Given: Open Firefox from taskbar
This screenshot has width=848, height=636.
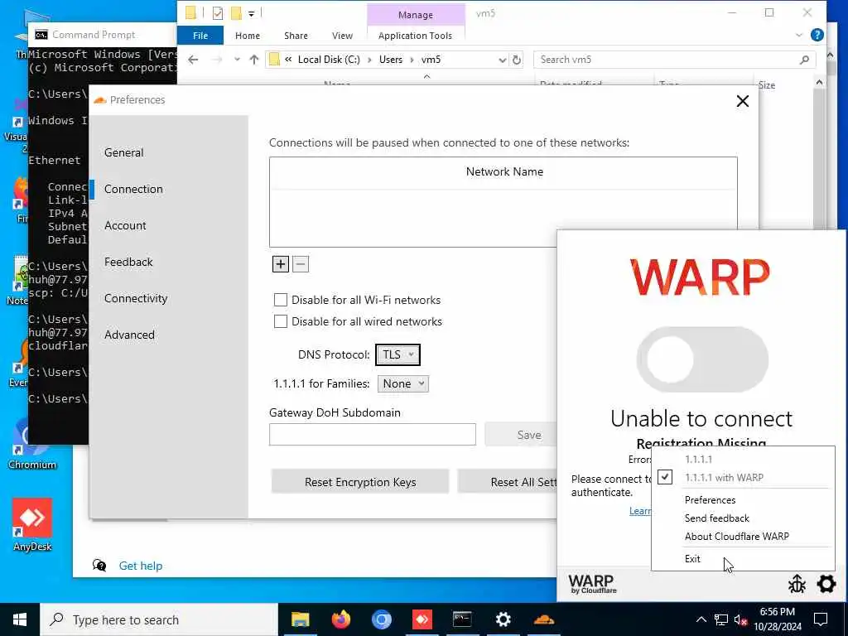Looking at the screenshot, I should pyautogui.click(x=340, y=619).
